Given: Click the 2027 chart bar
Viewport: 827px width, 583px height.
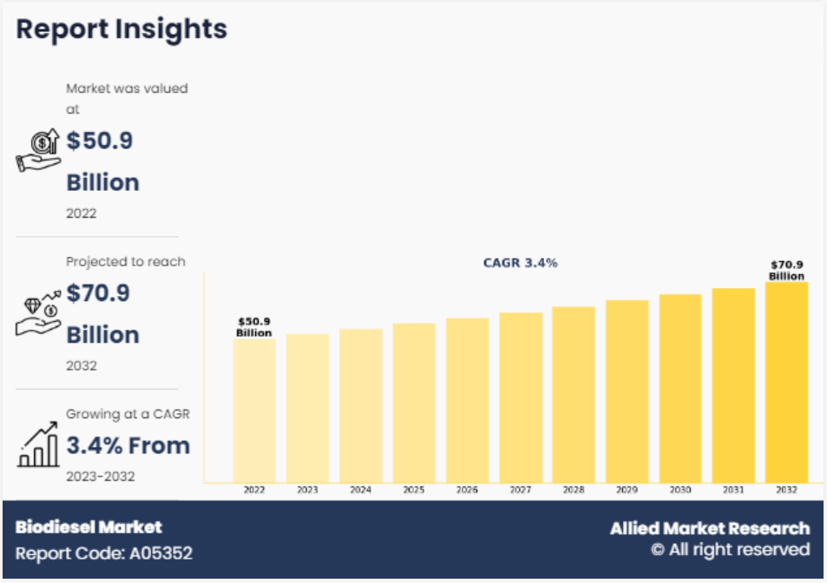Looking at the screenshot, I should coord(521,396).
